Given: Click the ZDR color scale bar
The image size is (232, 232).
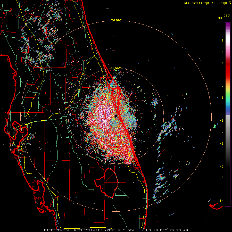Looking at the screenshot, I should 228,114.
